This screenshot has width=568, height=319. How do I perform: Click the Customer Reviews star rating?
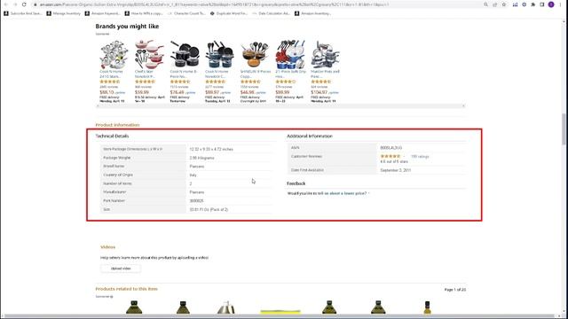[x=390, y=156]
